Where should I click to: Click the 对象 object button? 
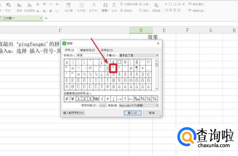tap(144, 4)
